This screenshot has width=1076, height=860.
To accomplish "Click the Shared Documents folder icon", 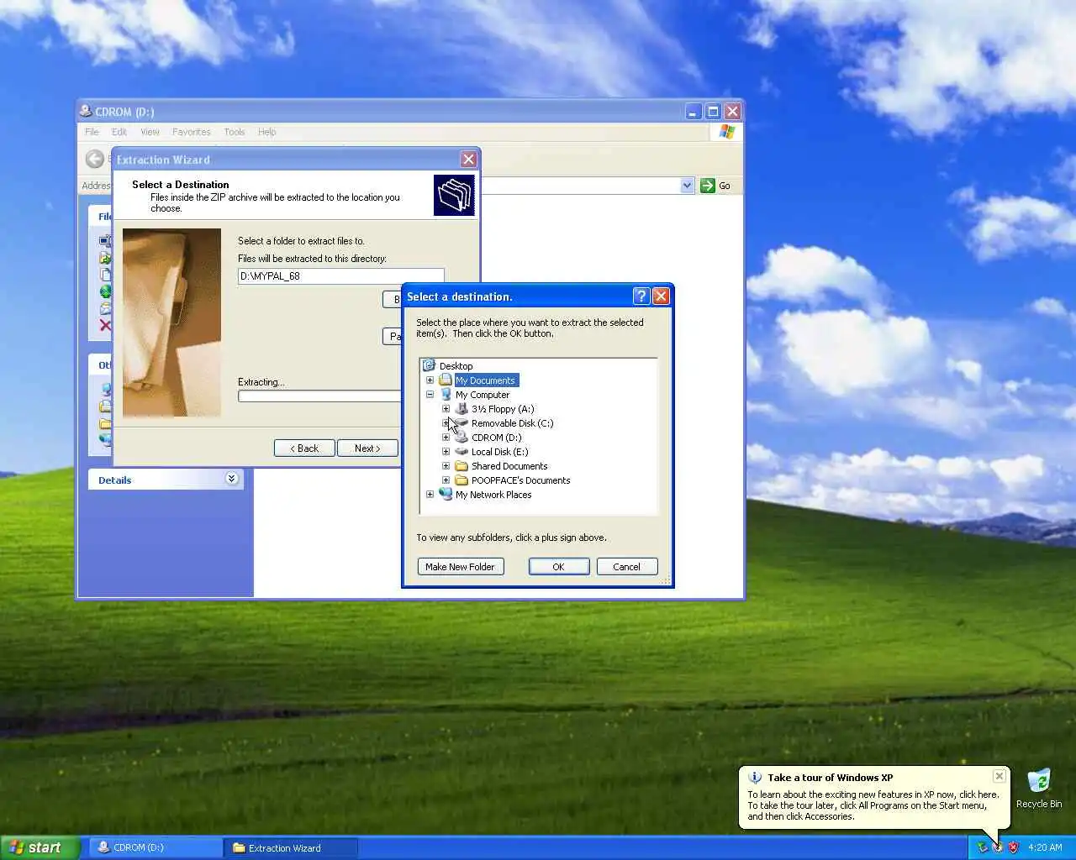I will (462, 465).
